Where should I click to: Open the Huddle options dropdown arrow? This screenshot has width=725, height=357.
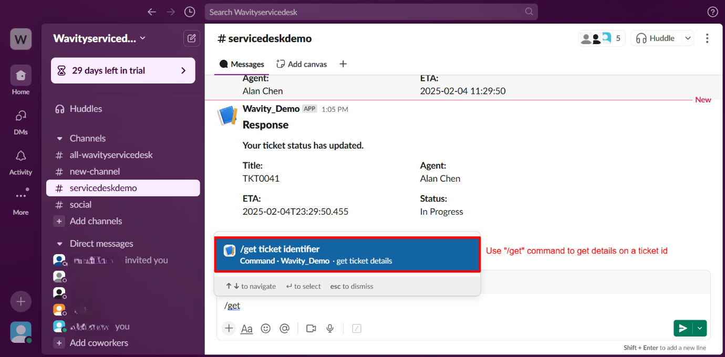click(x=688, y=38)
